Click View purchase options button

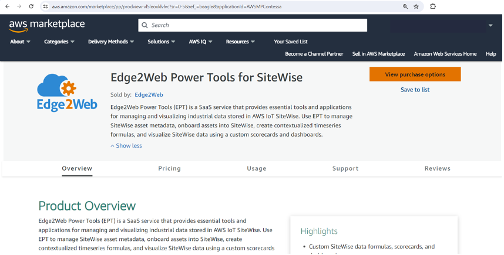[415, 74]
